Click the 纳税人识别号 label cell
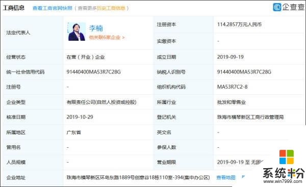The width and height of the screenshot is (306, 187). click(x=184, y=72)
